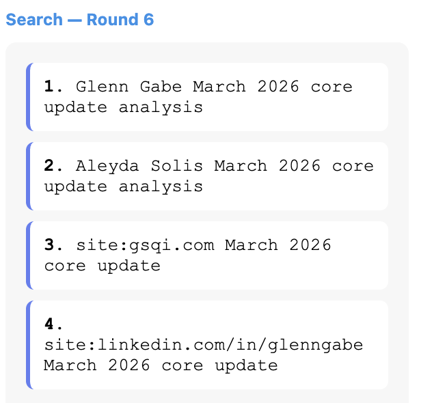Click the blue accent bar of the Glenn Gabe card
421x403 pixels.
click(29, 97)
